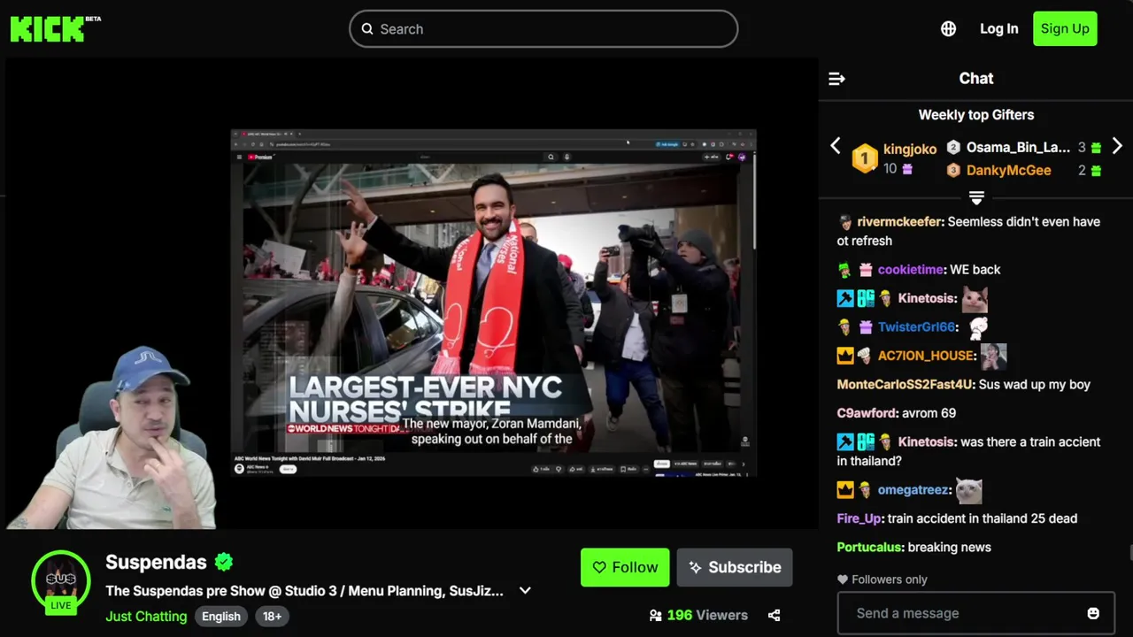1133x637 pixels.
Task: Click username cookietime in chat
Action: 911,270
